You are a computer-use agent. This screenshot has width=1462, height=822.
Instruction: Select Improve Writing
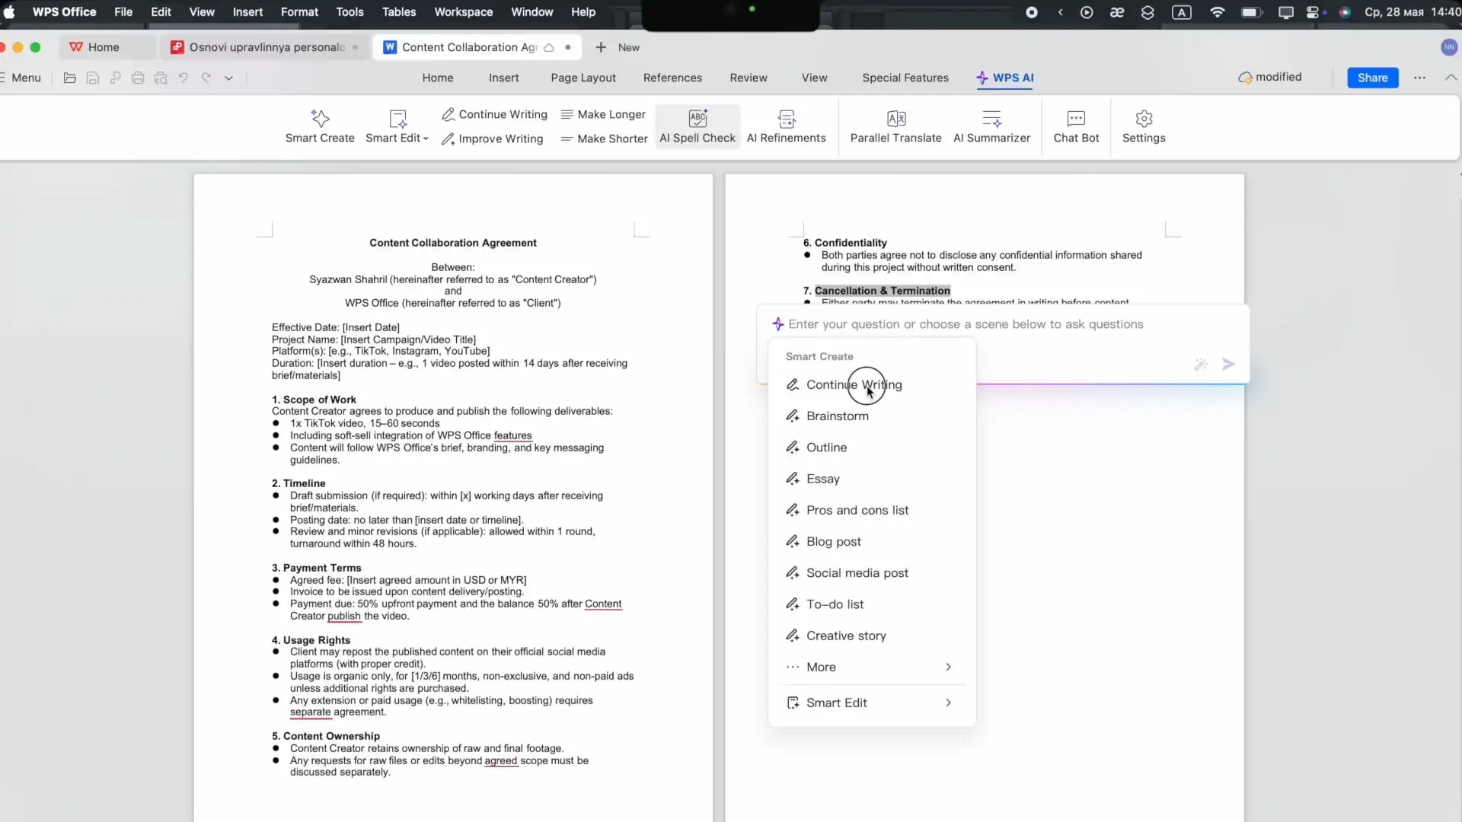pos(493,139)
